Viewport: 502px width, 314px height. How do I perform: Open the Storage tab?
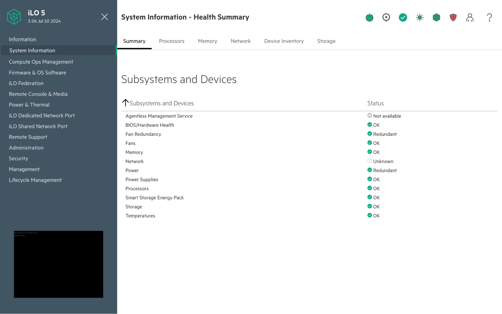point(326,41)
